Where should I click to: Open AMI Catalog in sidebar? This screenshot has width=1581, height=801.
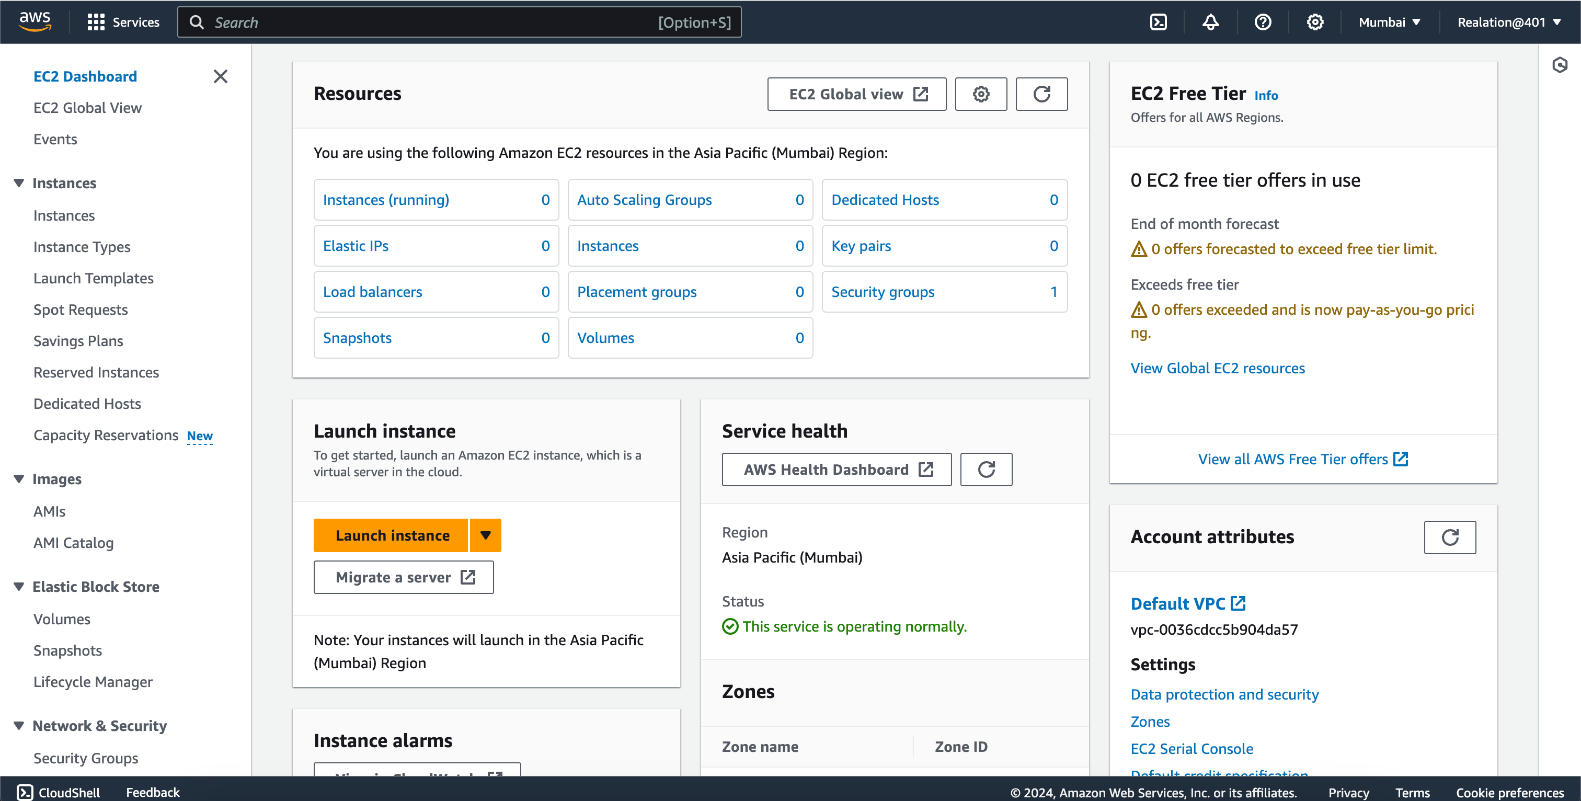(73, 543)
